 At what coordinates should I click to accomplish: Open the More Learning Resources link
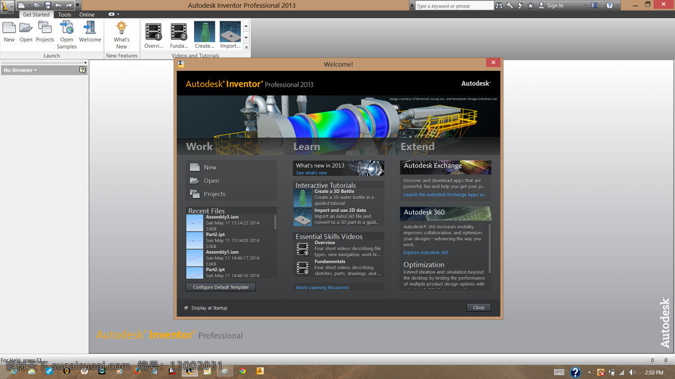[322, 287]
